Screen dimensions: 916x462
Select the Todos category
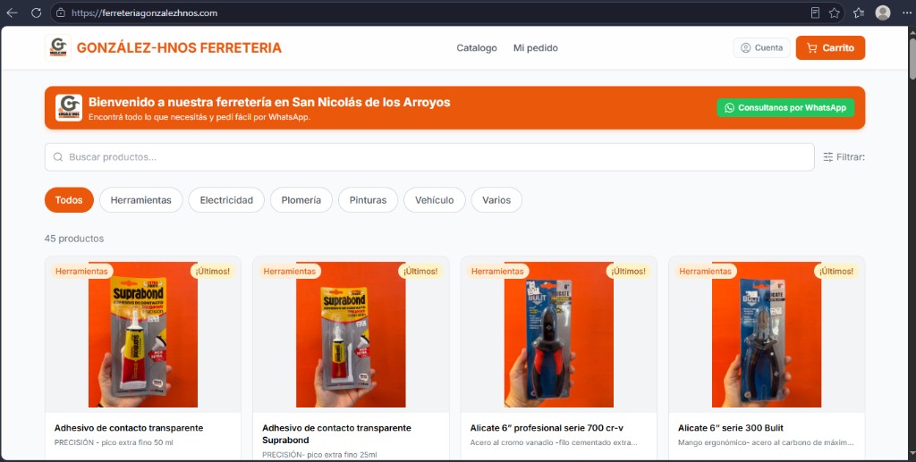[69, 200]
